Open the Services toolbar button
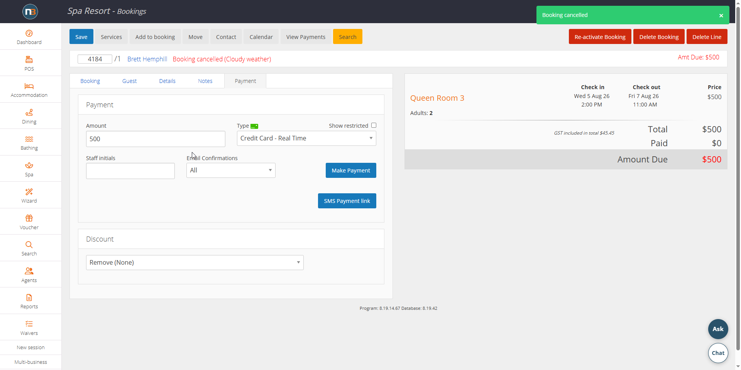 [x=111, y=37]
